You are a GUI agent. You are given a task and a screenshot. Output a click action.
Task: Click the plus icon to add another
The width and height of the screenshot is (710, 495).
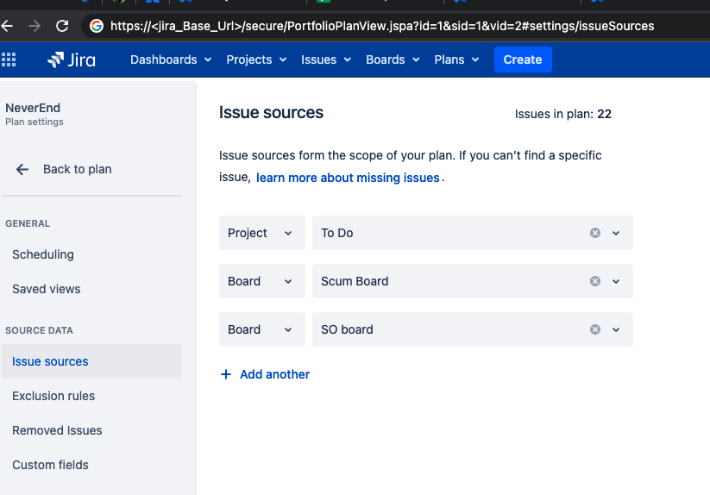[x=226, y=374]
